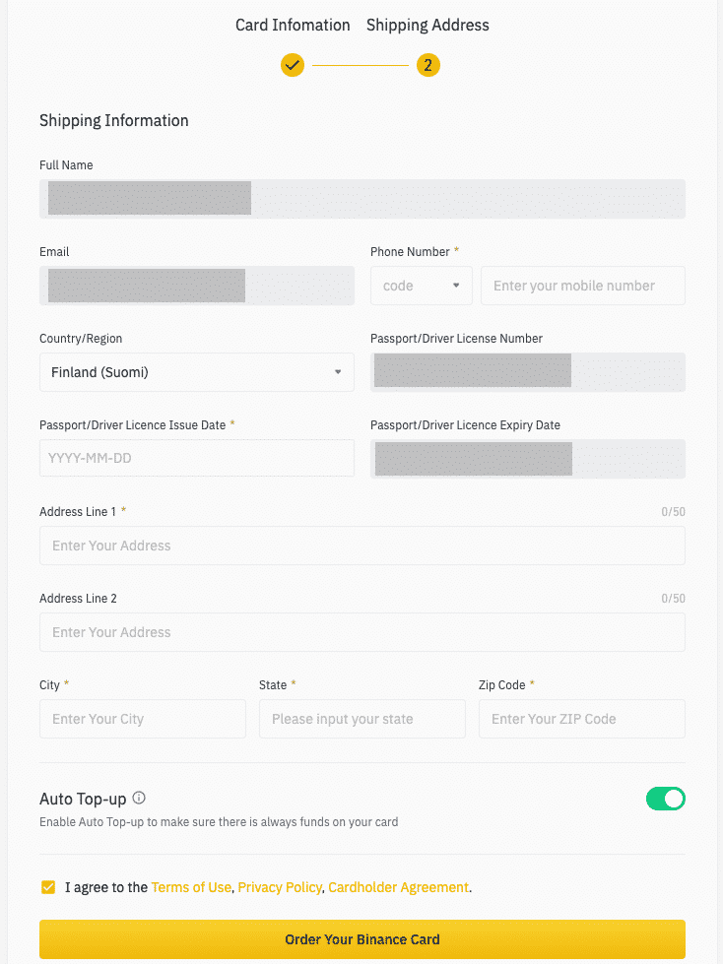
Task: Click the City input field
Action: click(143, 719)
